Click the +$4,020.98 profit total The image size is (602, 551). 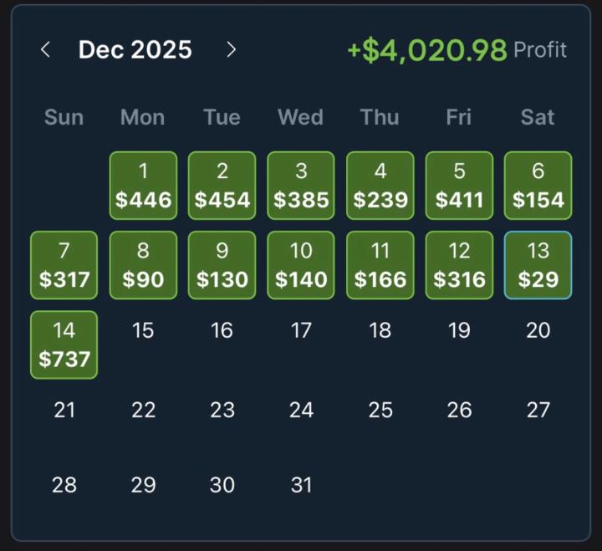(427, 50)
